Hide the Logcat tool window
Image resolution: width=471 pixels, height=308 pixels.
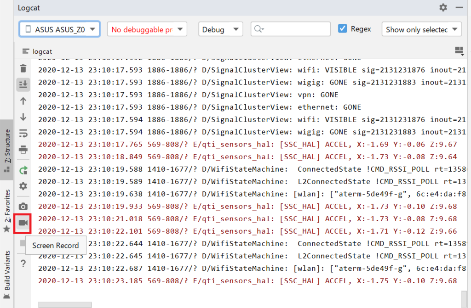(x=459, y=7)
